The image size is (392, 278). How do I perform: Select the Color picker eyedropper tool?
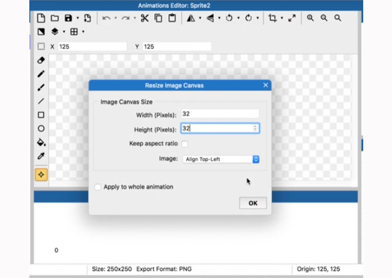tap(41, 156)
